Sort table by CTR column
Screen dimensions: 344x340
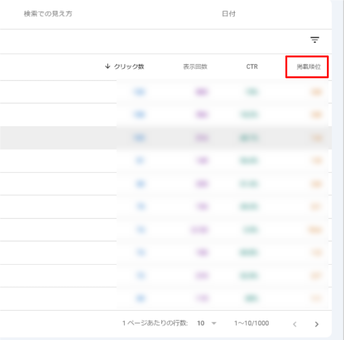[x=252, y=67]
